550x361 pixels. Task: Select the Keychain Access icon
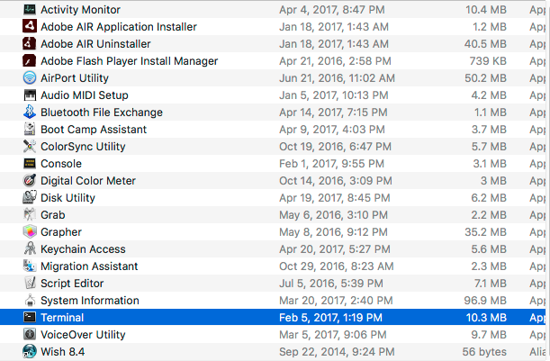tap(30, 248)
